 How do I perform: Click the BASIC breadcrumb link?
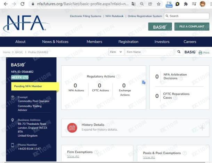[19, 52]
